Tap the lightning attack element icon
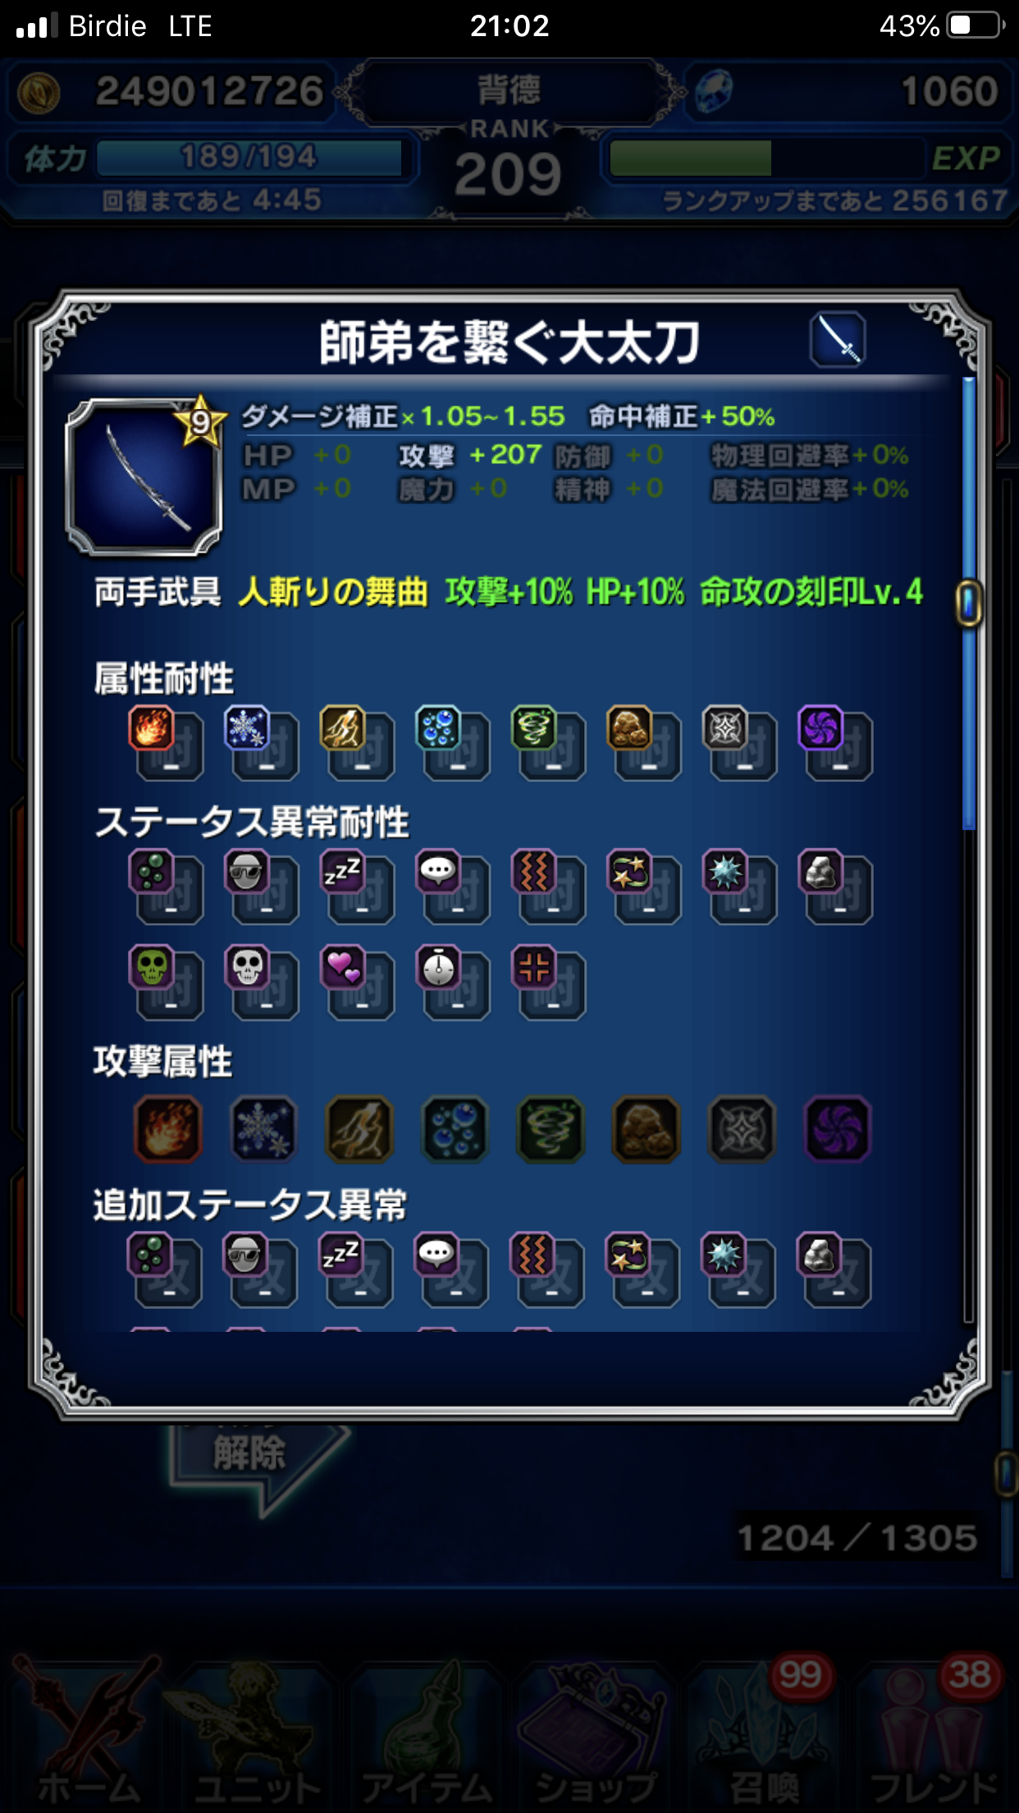1019x1813 pixels. coord(359,1129)
